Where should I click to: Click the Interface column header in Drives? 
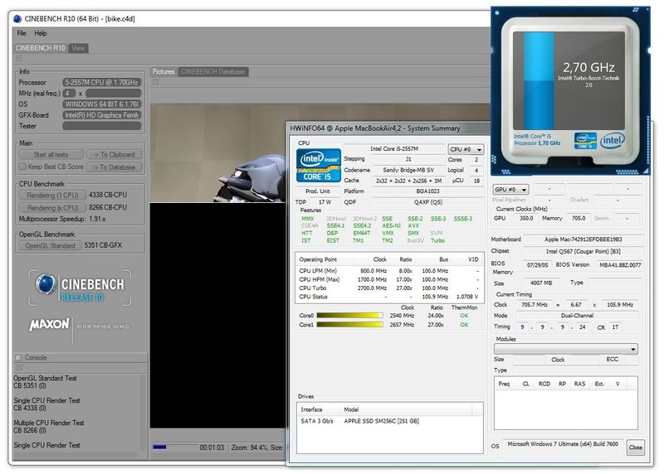(319, 409)
